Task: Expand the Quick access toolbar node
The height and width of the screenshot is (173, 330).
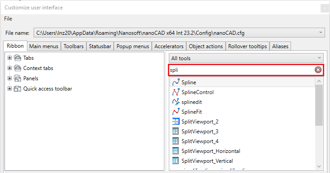Action: click(9, 88)
